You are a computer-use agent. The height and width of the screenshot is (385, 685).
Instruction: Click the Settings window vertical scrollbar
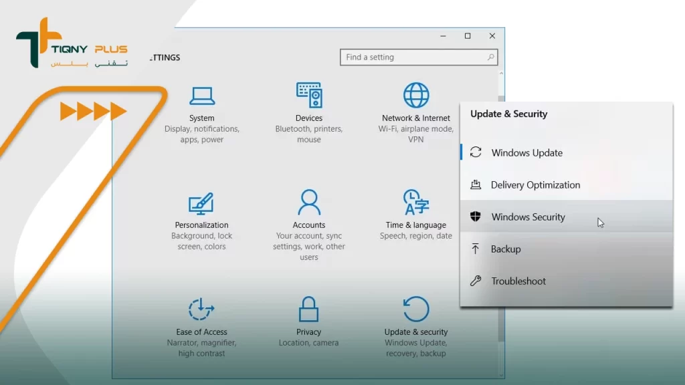click(x=501, y=223)
